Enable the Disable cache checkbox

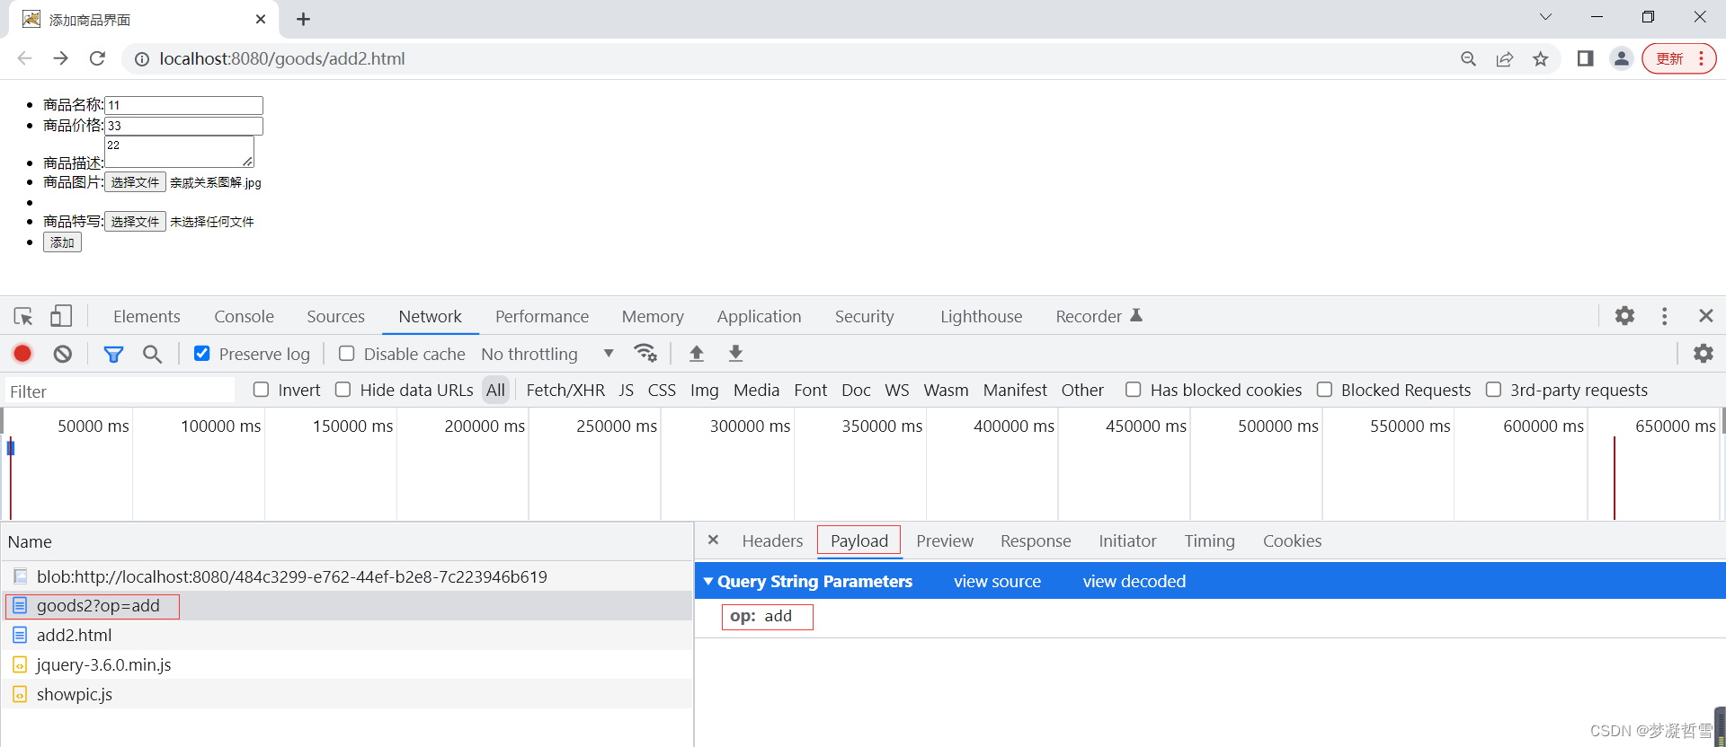347,354
